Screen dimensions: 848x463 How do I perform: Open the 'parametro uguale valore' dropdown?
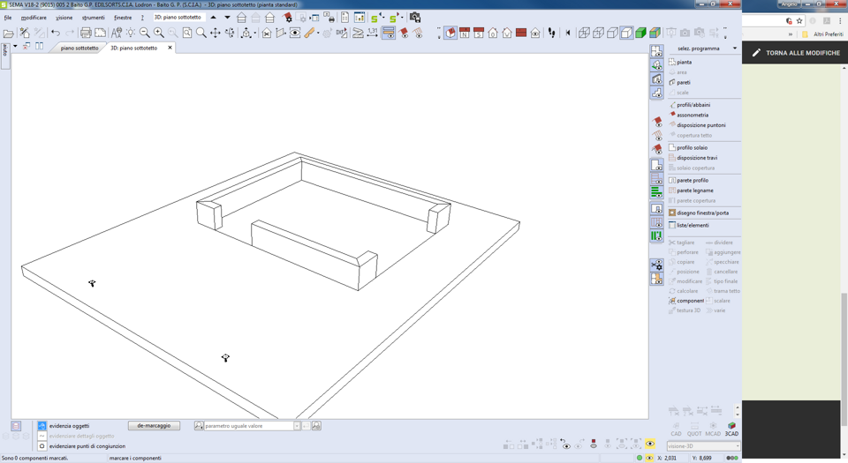[x=297, y=426]
